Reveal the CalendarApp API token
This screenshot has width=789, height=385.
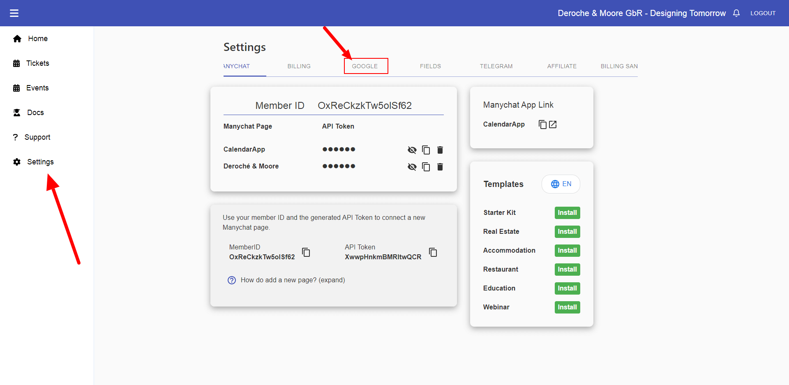[x=412, y=150]
